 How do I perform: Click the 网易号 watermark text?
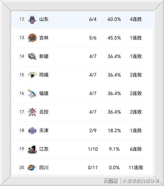111,181
